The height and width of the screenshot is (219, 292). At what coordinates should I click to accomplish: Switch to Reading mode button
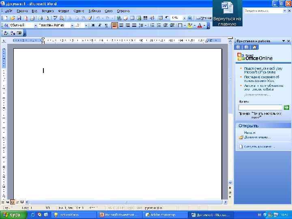point(204,18)
